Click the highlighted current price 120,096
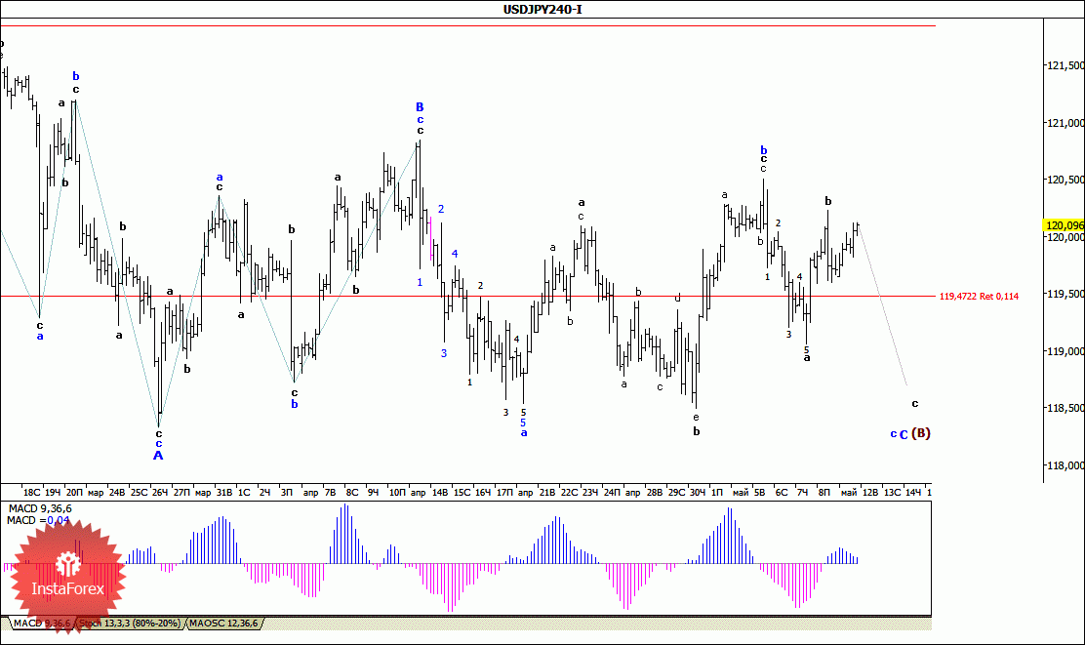1085x645 pixels. pos(1065,224)
